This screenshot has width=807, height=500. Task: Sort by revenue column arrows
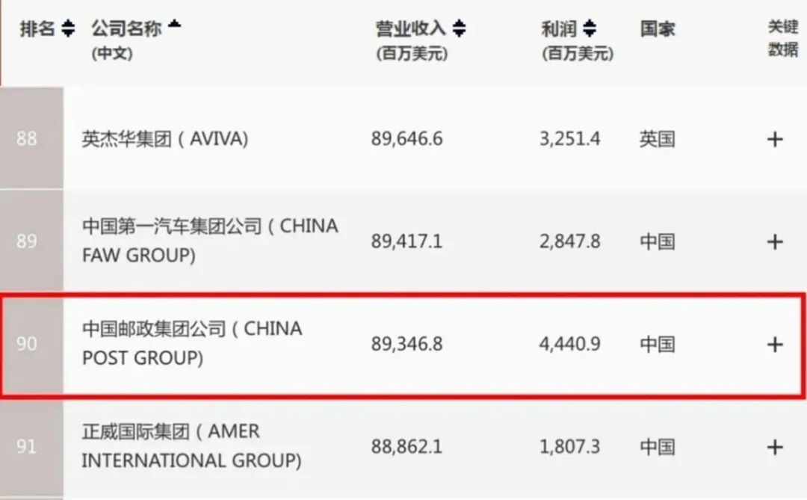coord(459,29)
